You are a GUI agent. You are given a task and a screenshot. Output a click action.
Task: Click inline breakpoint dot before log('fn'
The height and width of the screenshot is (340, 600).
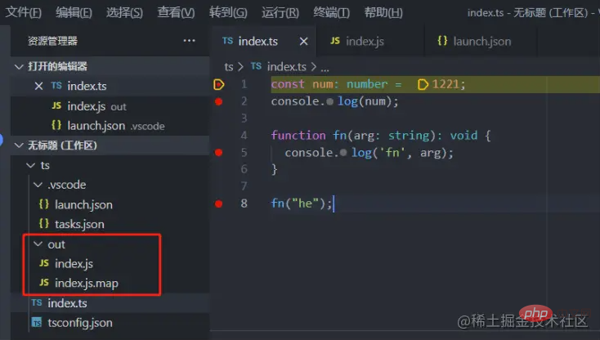(343, 153)
